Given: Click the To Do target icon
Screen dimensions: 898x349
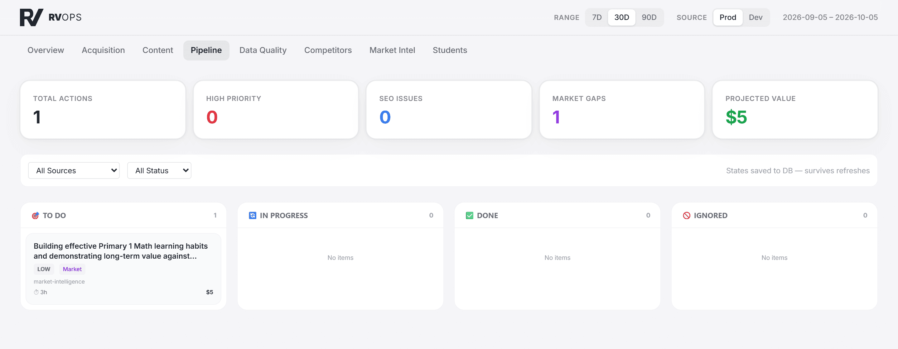Looking at the screenshot, I should click(x=36, y=216).
